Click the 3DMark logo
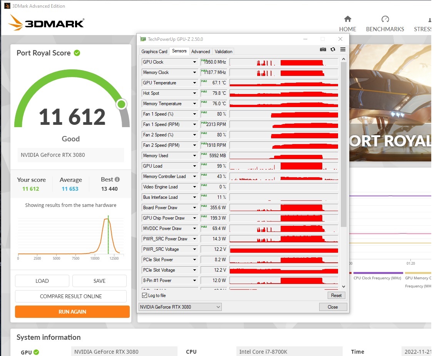Image resolution: width=432 pixels, height=356 pixels. pos(46,22)
